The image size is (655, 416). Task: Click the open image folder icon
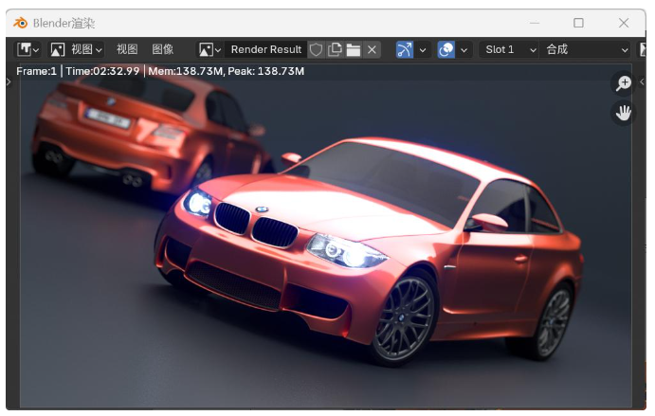(x=354, y=49)
